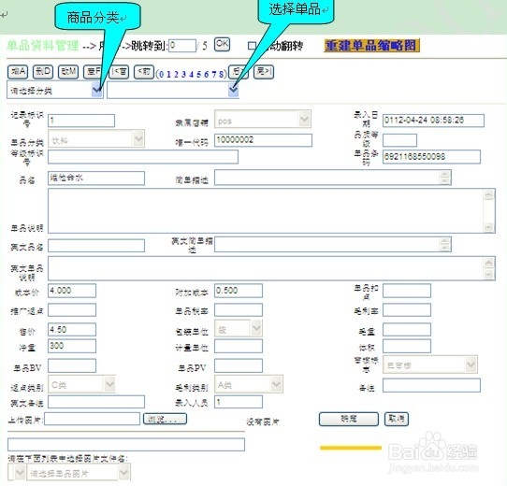Viewport: 507px width, 486px height.
Task: Click the 确定 confirm button
Action: click(349, 419)
